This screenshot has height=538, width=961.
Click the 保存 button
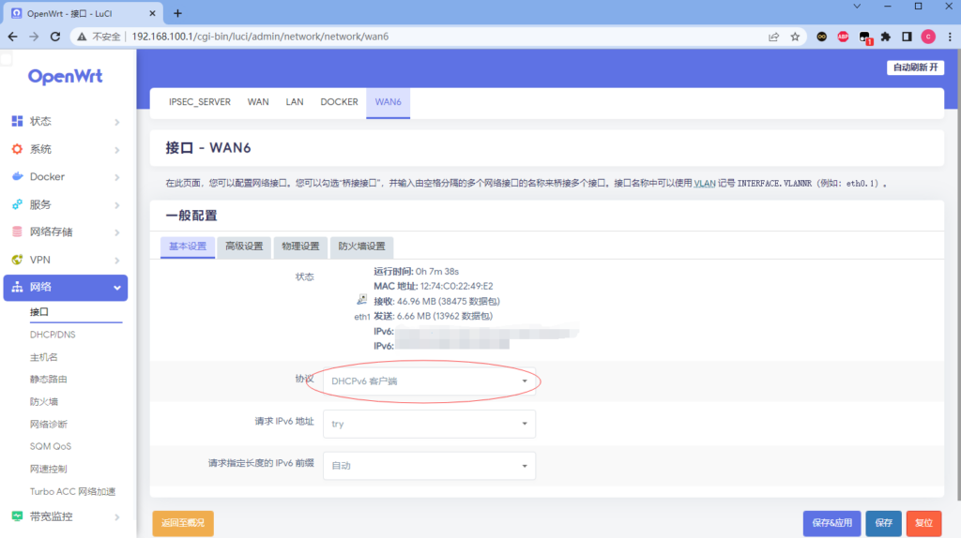pyautogui.click(x=883, y=523)
